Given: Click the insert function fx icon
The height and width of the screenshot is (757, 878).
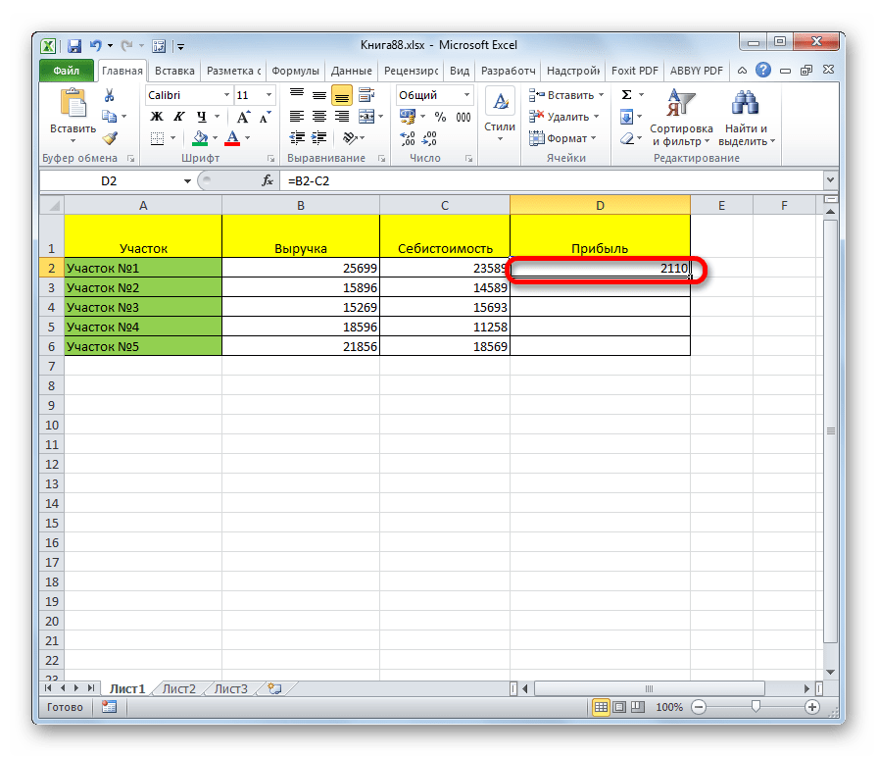Looking at the screenshot, I should coord(267,181).
